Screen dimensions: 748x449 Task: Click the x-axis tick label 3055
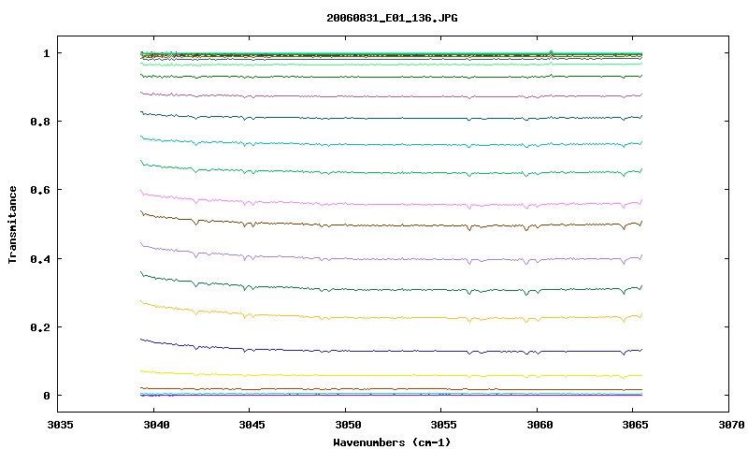[x=443, y=424]
